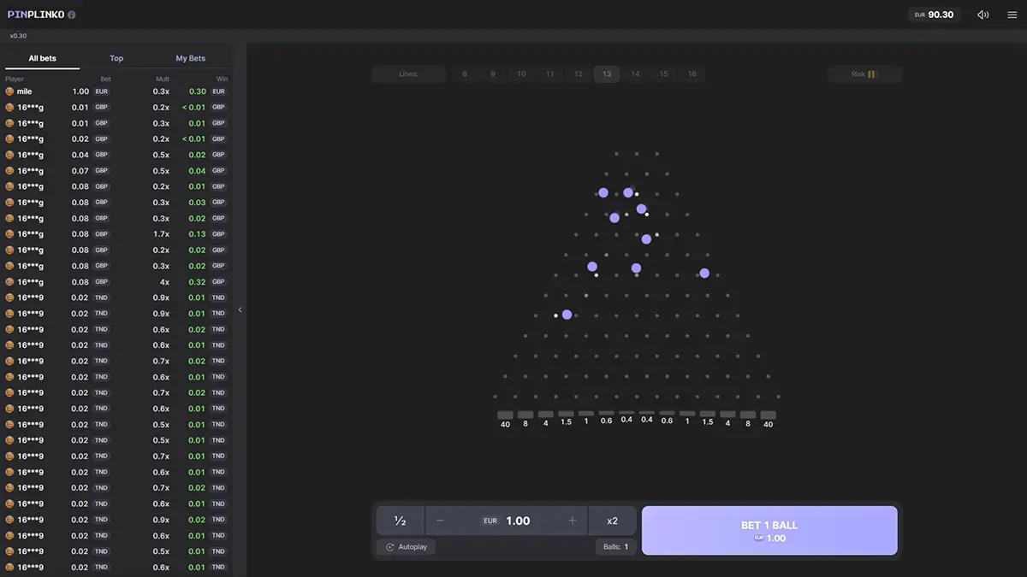This screenshot has width=1027, height=577.
Task: Select 8 lines
Action: [x=465, y=74]
